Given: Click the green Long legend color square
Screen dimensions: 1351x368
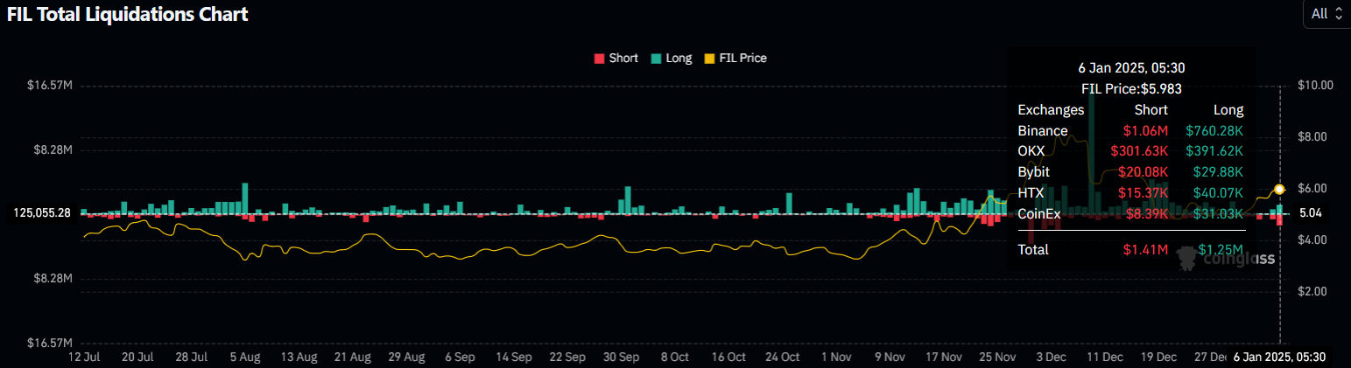Looking at the screenshot, I should [x=656, y=59].
